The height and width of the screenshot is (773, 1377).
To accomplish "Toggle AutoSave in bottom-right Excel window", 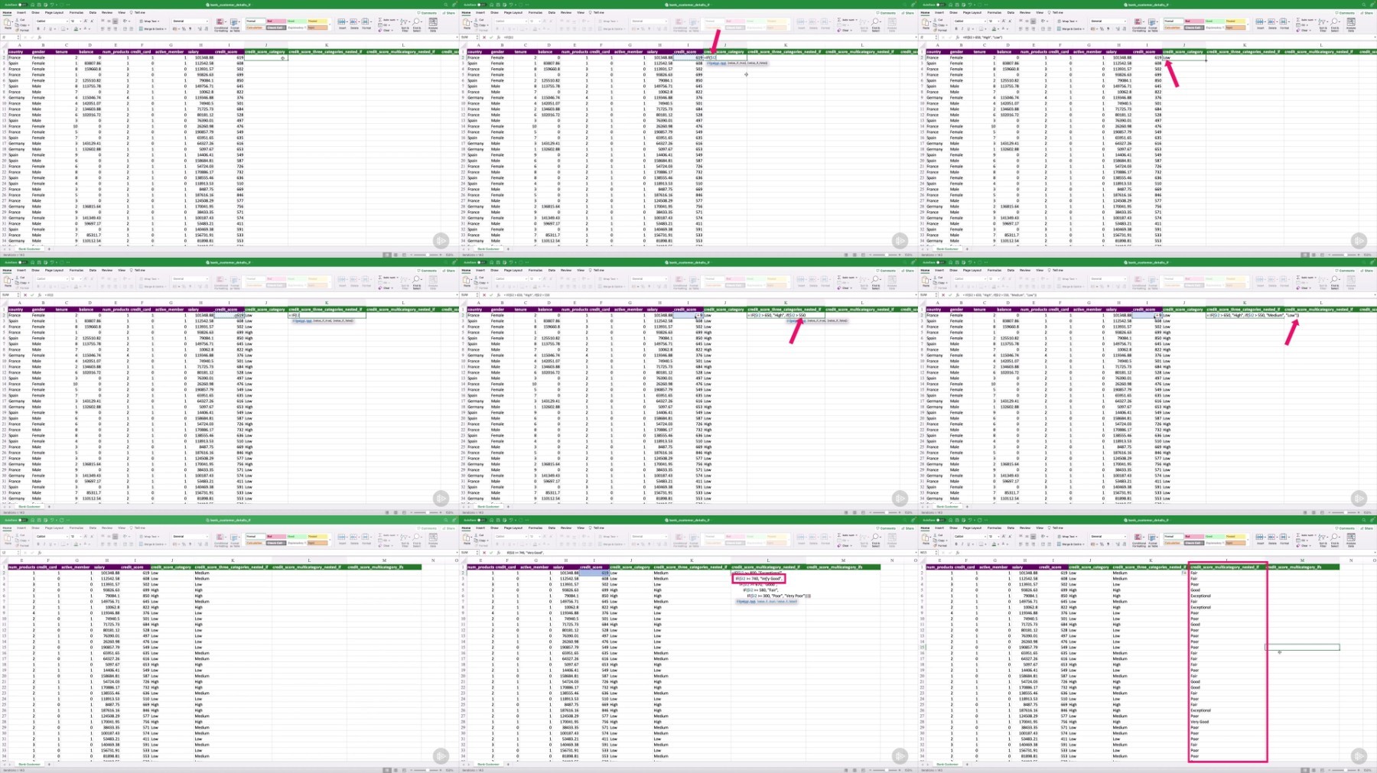I will pos(941,520).
